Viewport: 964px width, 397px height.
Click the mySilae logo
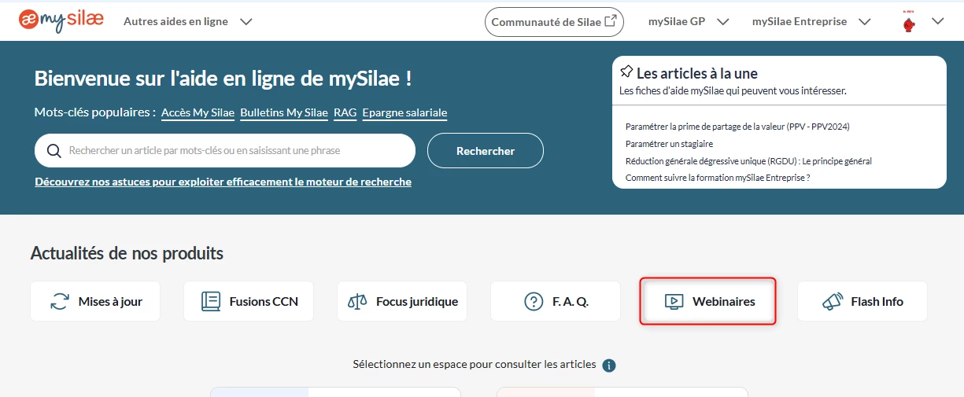[x=61, y=20]
